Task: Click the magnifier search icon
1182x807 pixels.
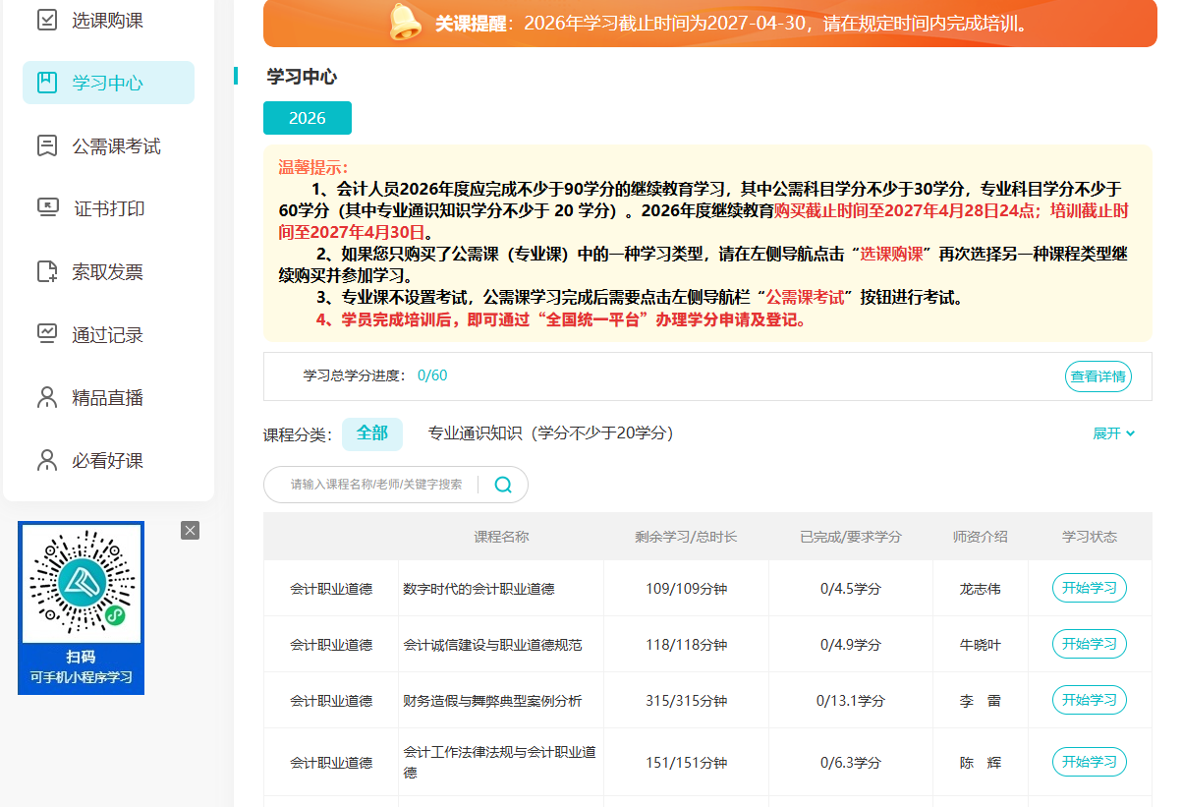Action: point(503,485)
